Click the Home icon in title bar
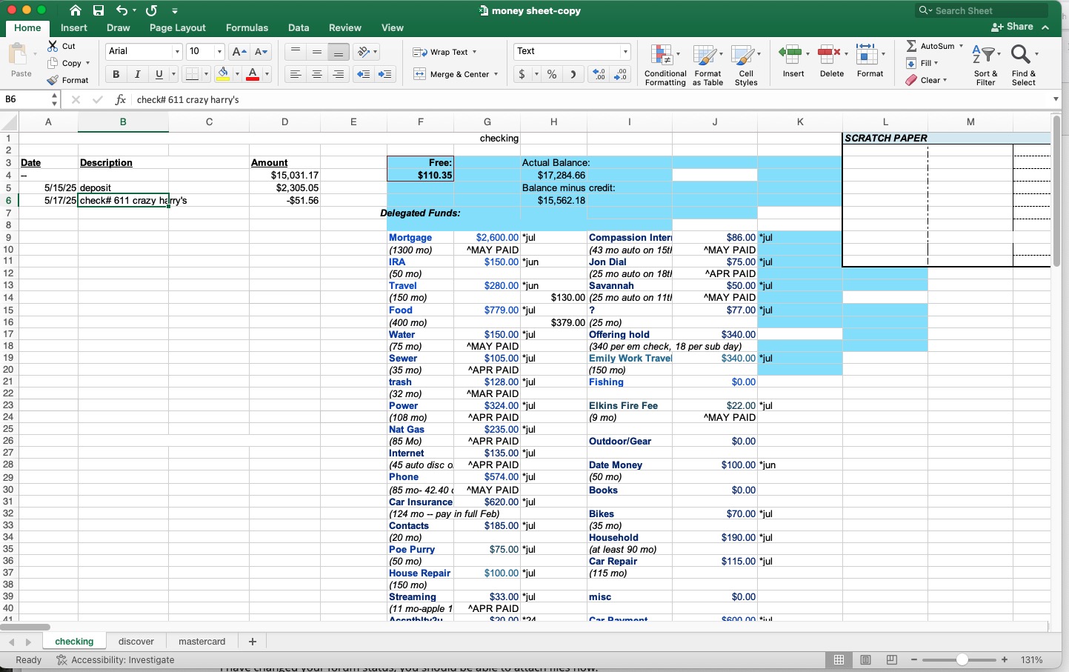1069x672 pixels. (x=76, y=10)
